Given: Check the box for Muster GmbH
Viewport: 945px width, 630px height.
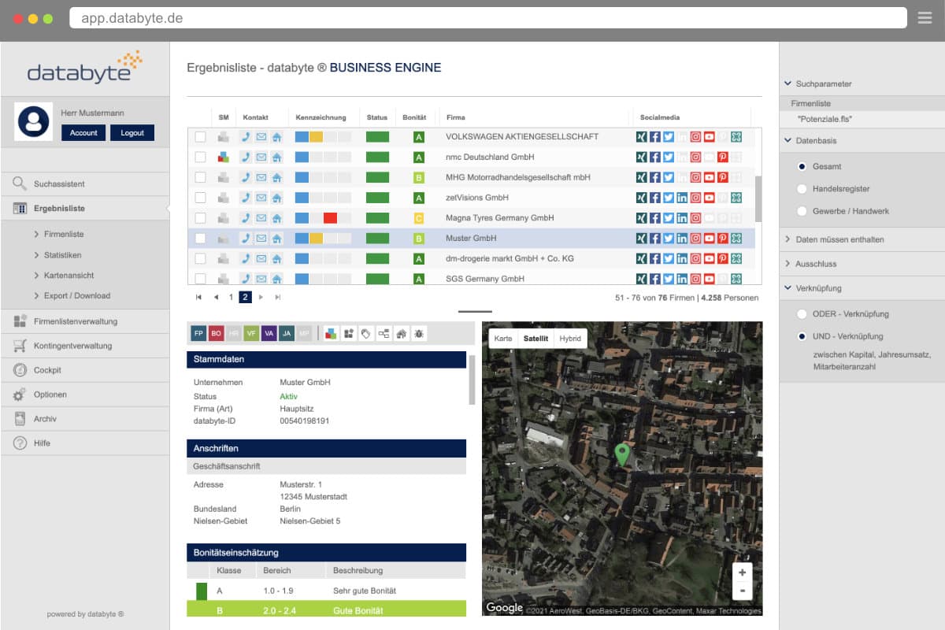Looking at the screenshot, I should pos(200,238).
